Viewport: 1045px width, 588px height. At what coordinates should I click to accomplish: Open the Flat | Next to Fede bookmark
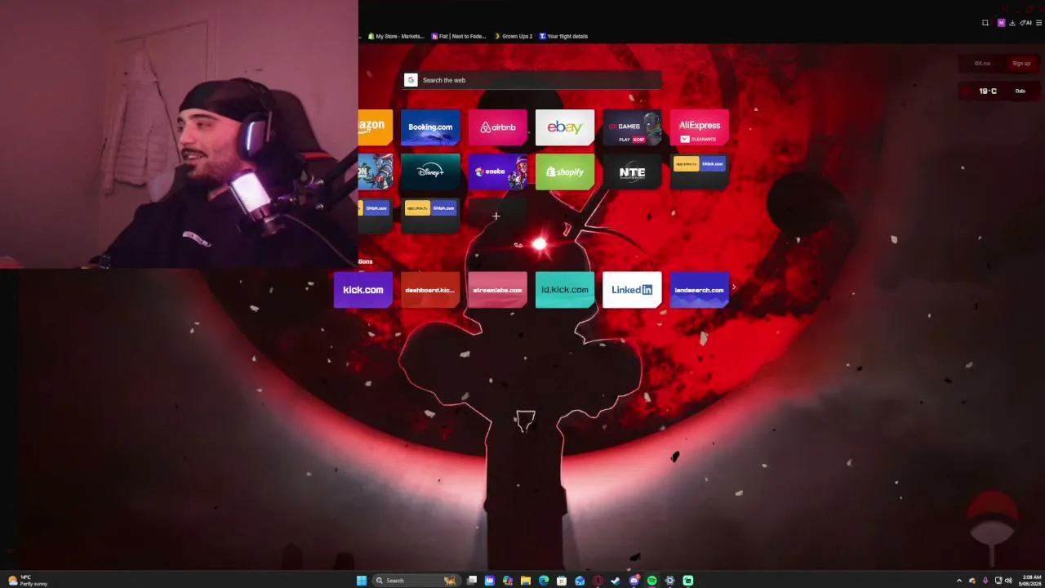point(459,36)
